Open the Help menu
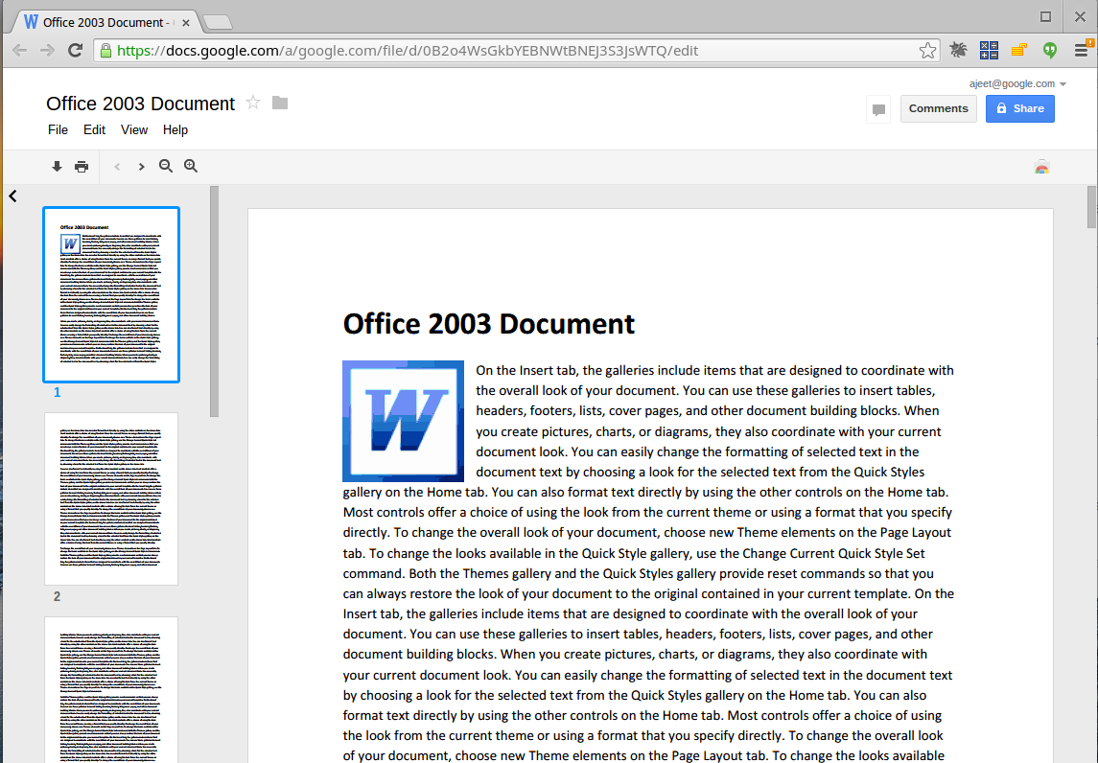Viewport: 1098px width, 763px height. point(175,130)
